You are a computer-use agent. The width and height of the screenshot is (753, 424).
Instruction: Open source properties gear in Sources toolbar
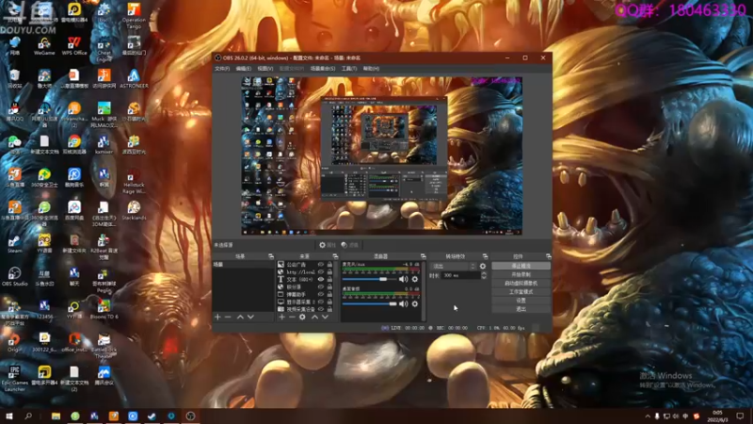pos(302,318)
